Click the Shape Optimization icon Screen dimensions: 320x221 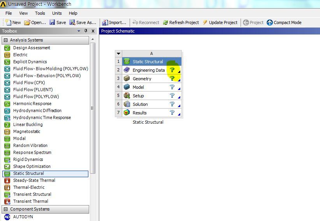click(x=7, y=166)
